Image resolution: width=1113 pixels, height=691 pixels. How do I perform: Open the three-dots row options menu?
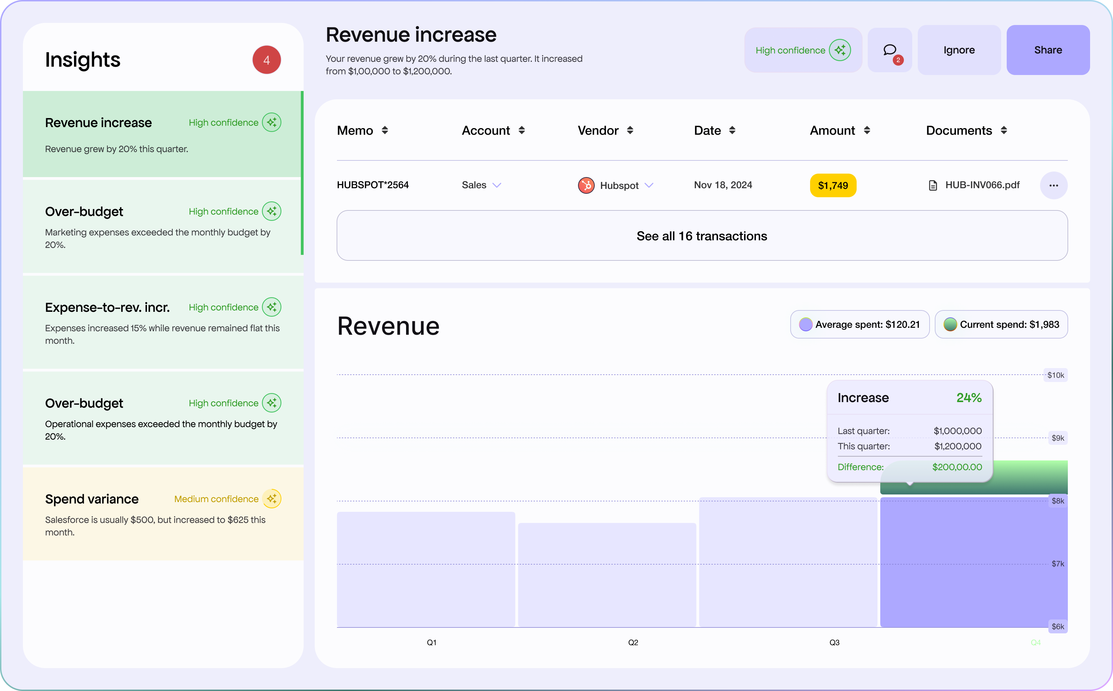[1054, 185]
